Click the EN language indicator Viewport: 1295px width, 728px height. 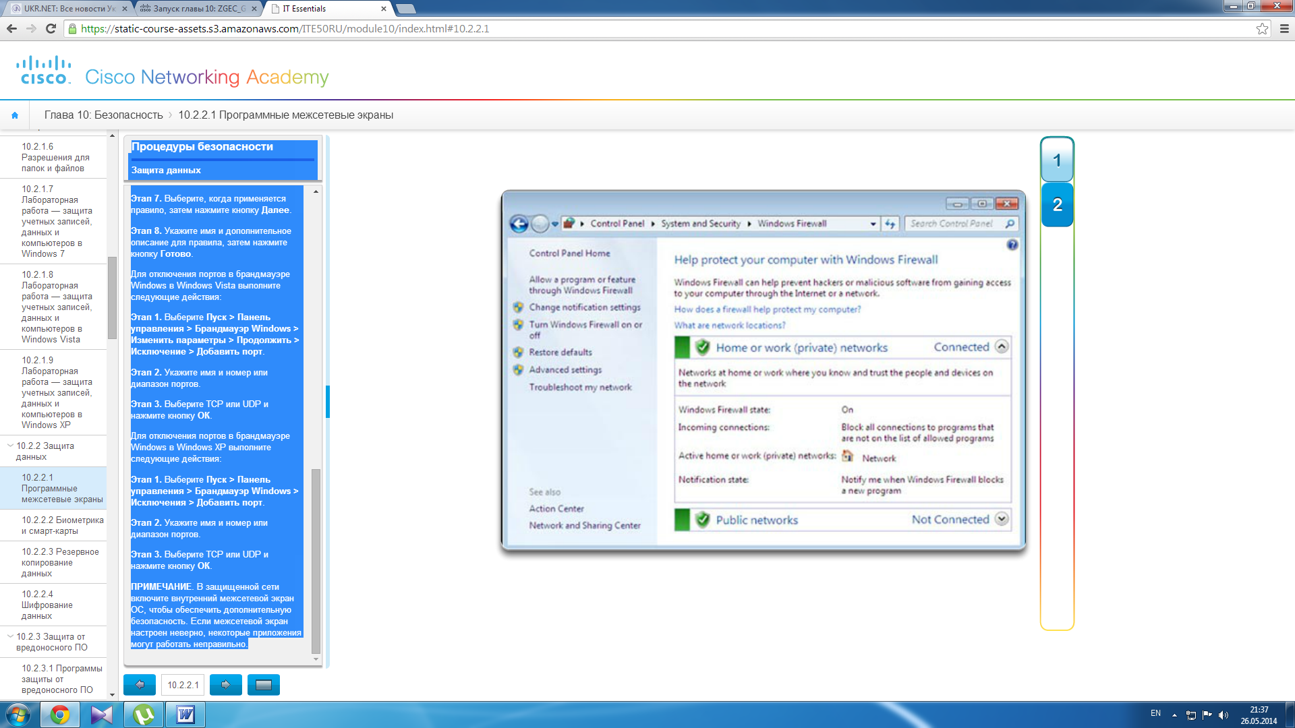coord(1155,713)
